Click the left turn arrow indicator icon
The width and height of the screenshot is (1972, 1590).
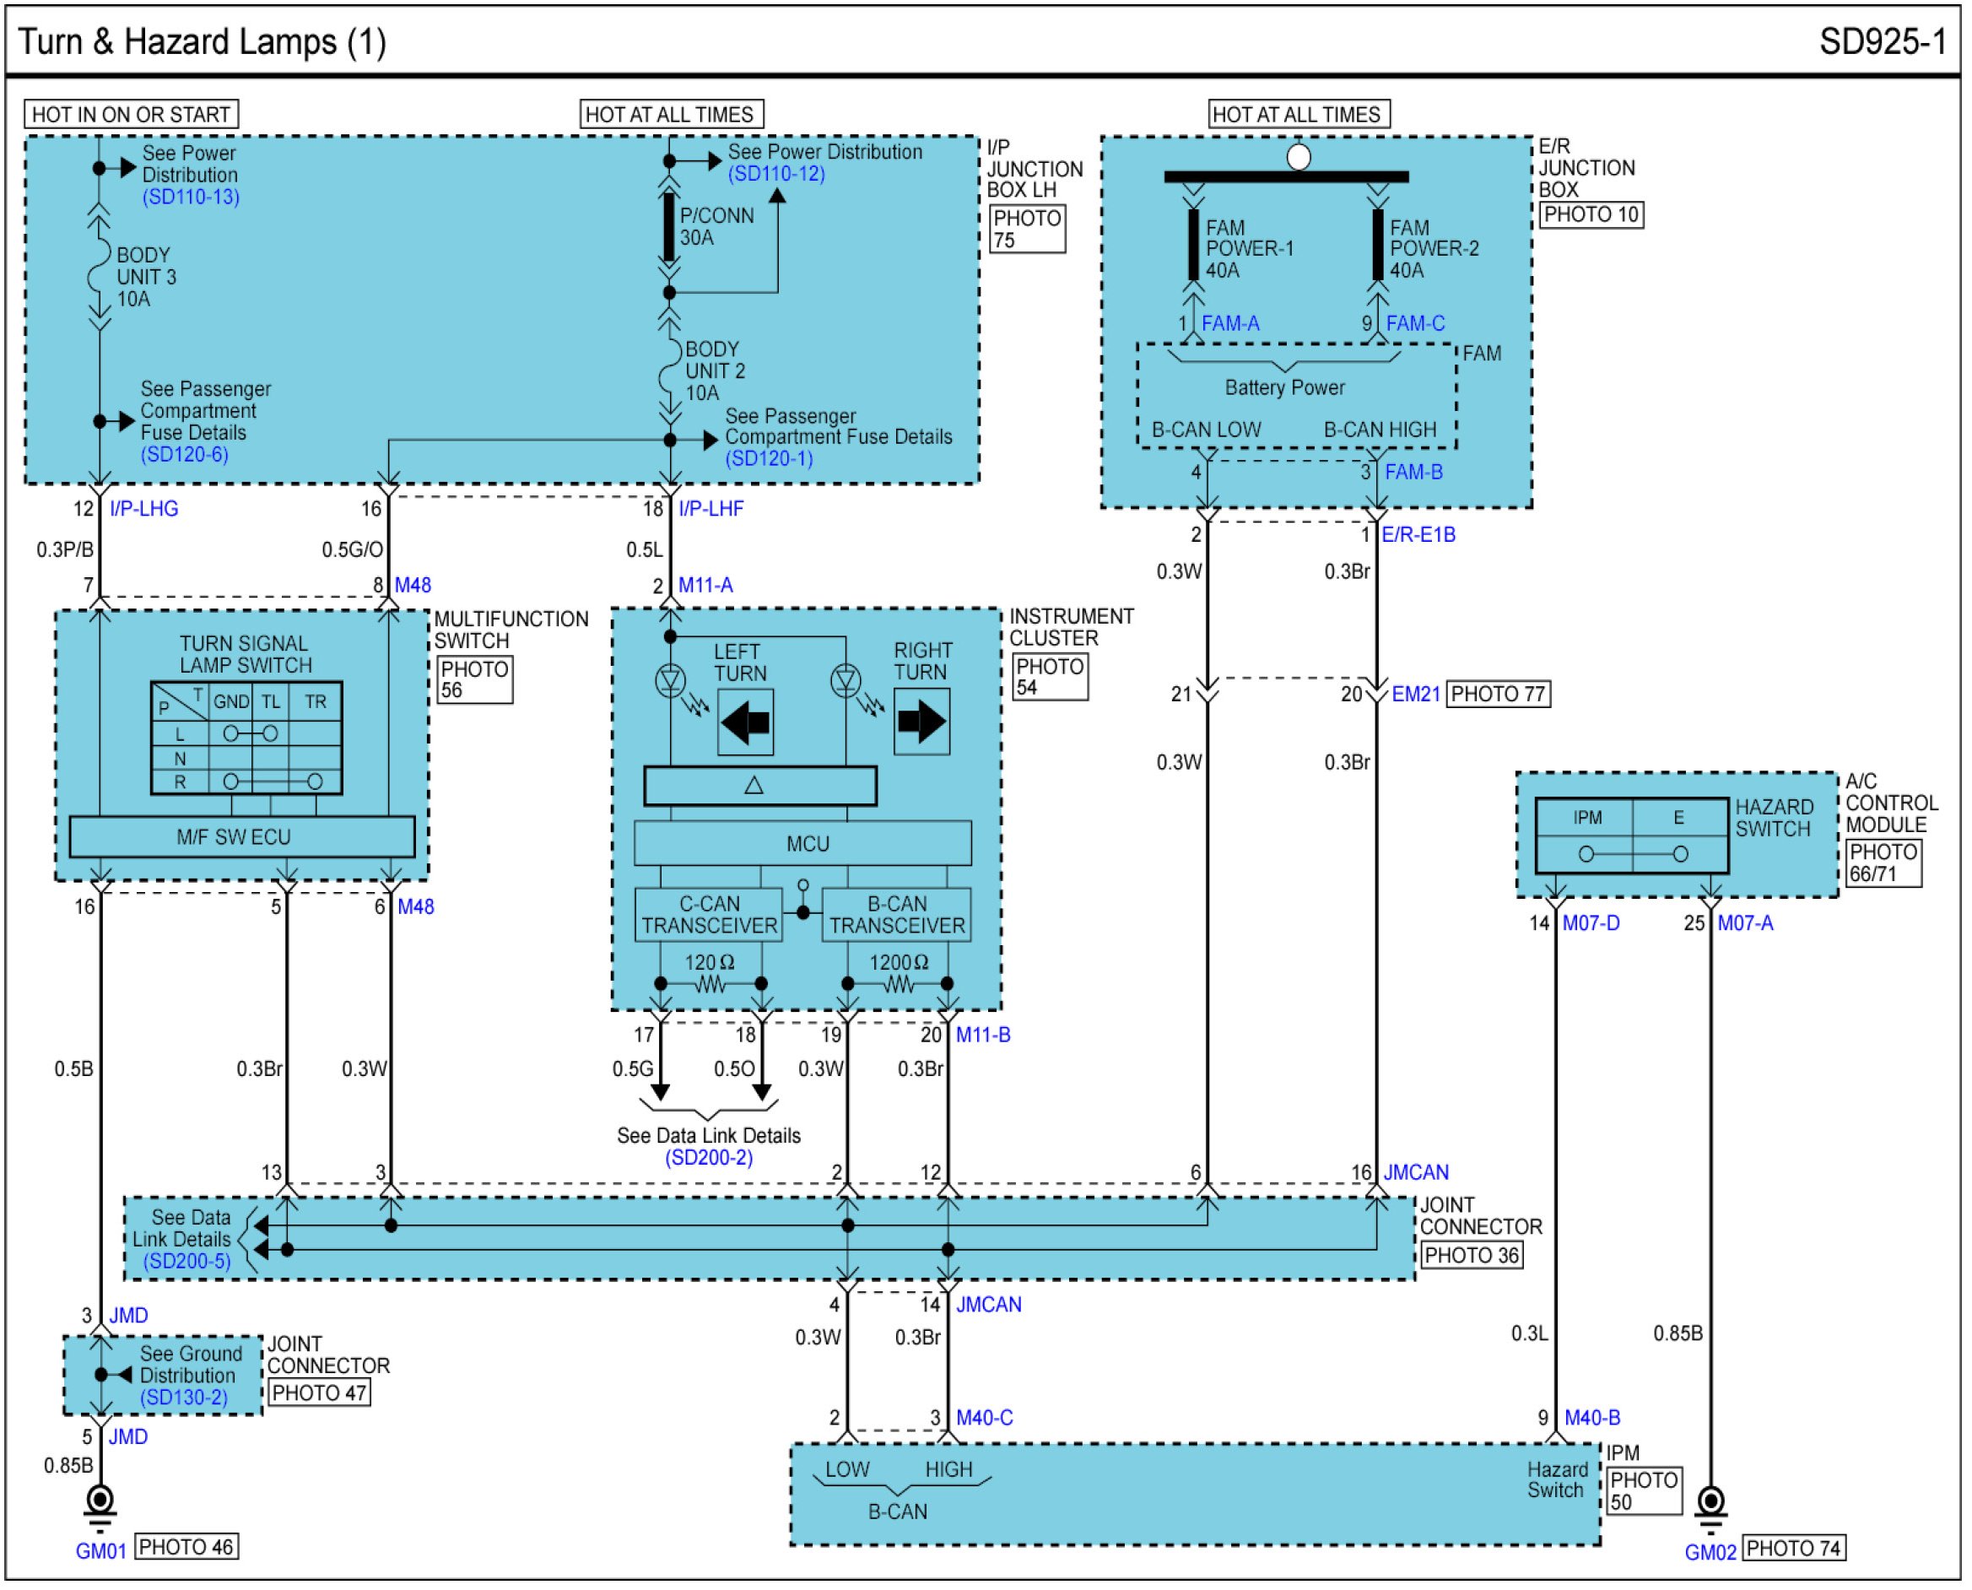click(x=745, y=723)
